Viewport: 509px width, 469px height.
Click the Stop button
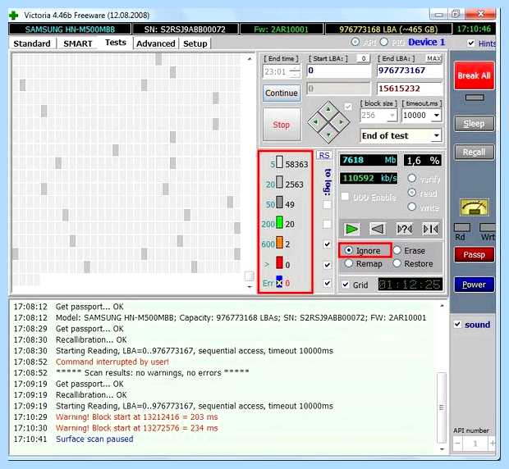(x=281, y=125)
